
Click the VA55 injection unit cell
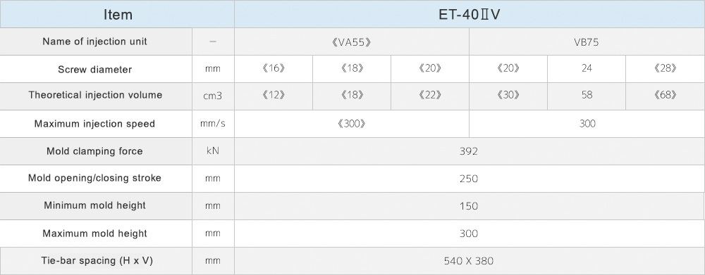(x=352, y=42)
